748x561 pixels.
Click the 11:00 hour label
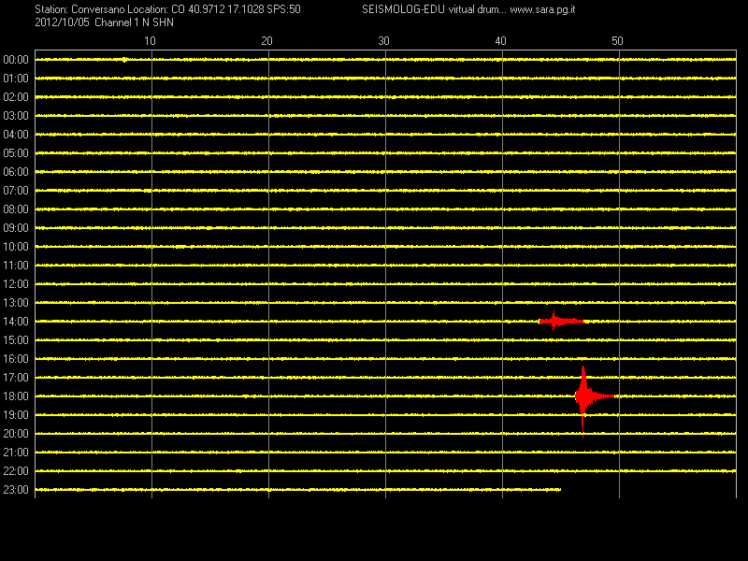[x=16, y=266]
